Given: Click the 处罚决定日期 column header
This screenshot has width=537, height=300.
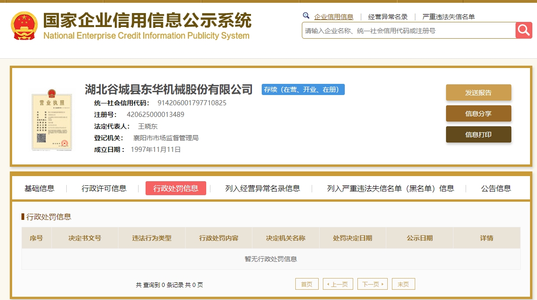Looking at the screenshot, I should click(x=352, y=238).
